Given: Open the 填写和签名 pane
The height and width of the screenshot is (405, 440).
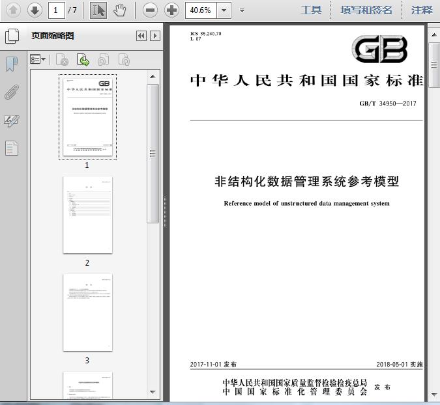Looking at the screenshot, I should click(366, 10).
